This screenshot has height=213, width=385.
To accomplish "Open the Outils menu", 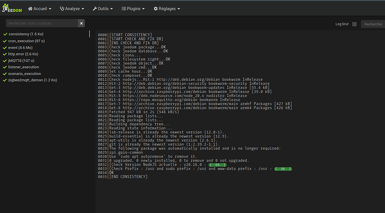I will (x=103, y=8).
